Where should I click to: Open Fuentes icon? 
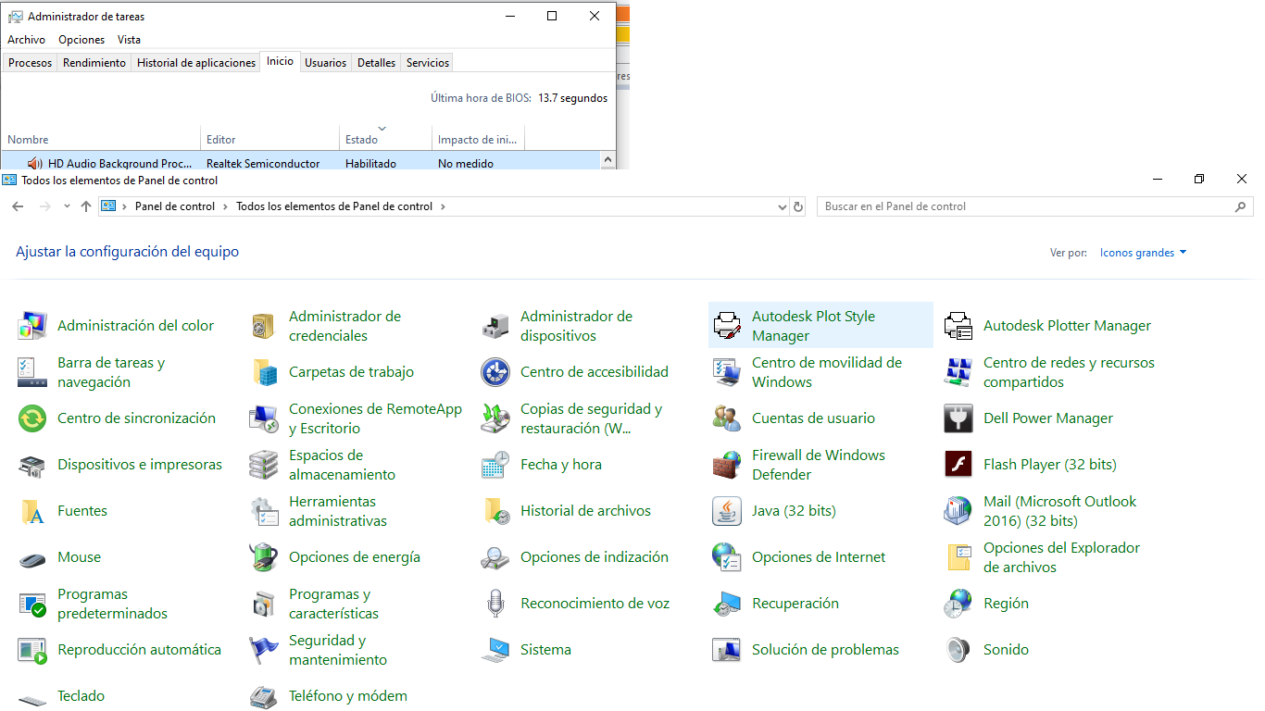pyautogui.click(x=32, y=511)
